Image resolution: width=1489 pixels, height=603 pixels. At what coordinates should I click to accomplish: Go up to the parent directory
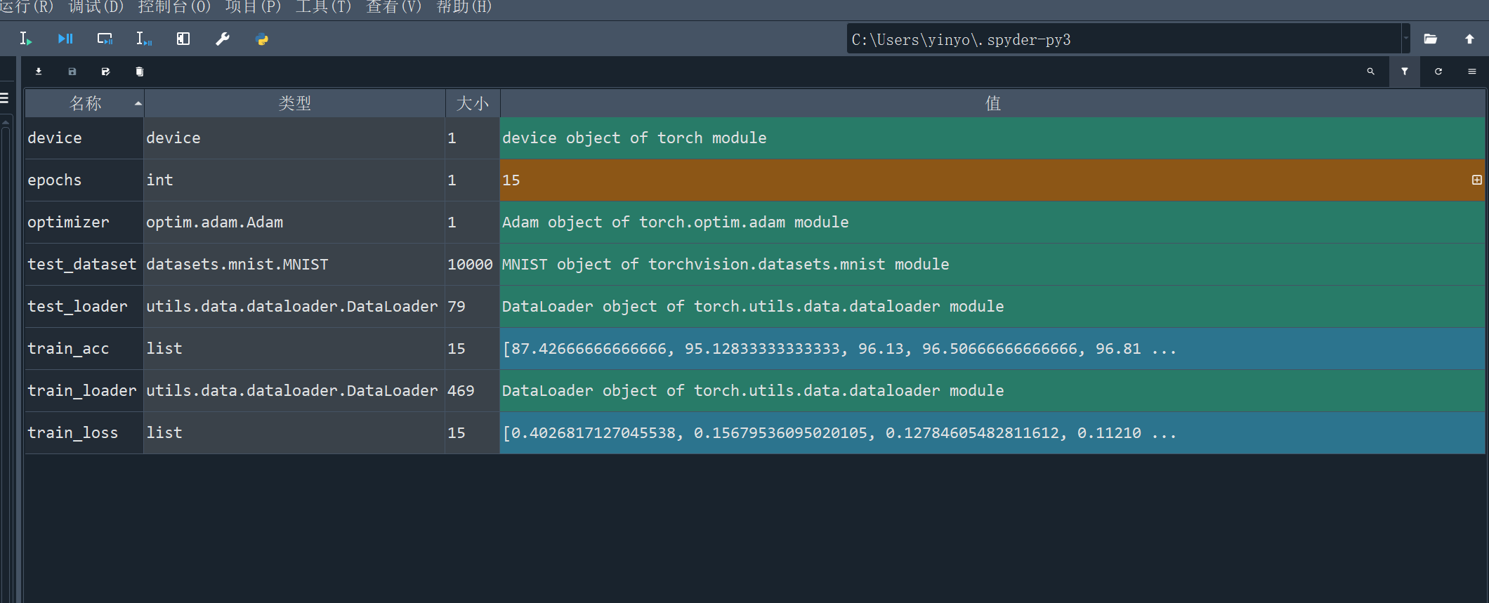tap(1469, 39)
